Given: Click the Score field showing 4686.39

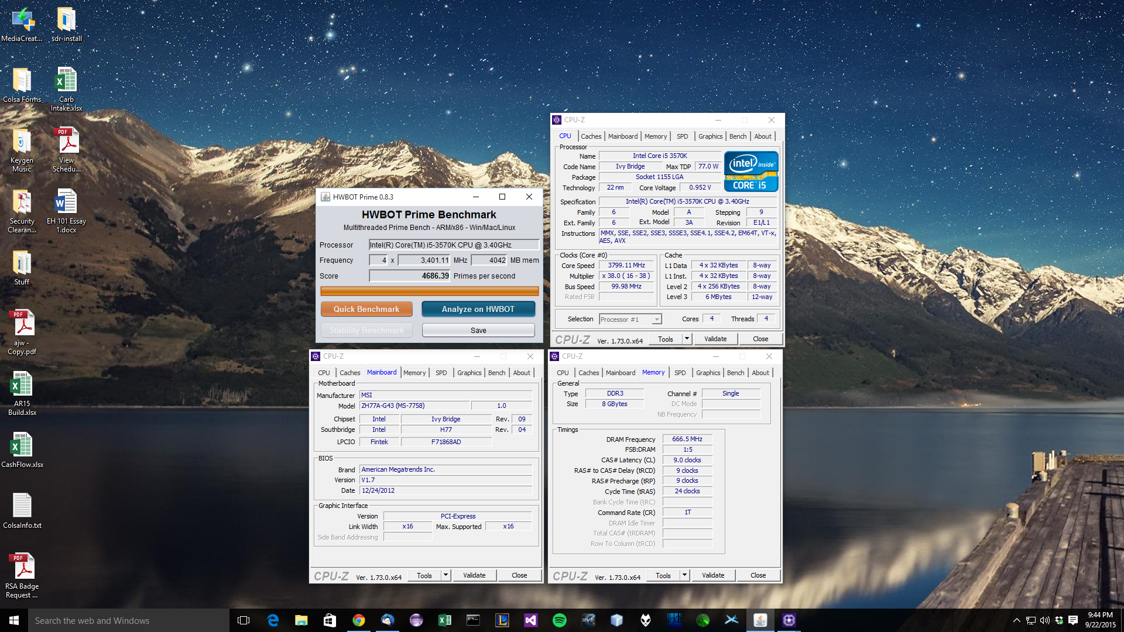Looking at the screenshot, I should click(410, 276).
